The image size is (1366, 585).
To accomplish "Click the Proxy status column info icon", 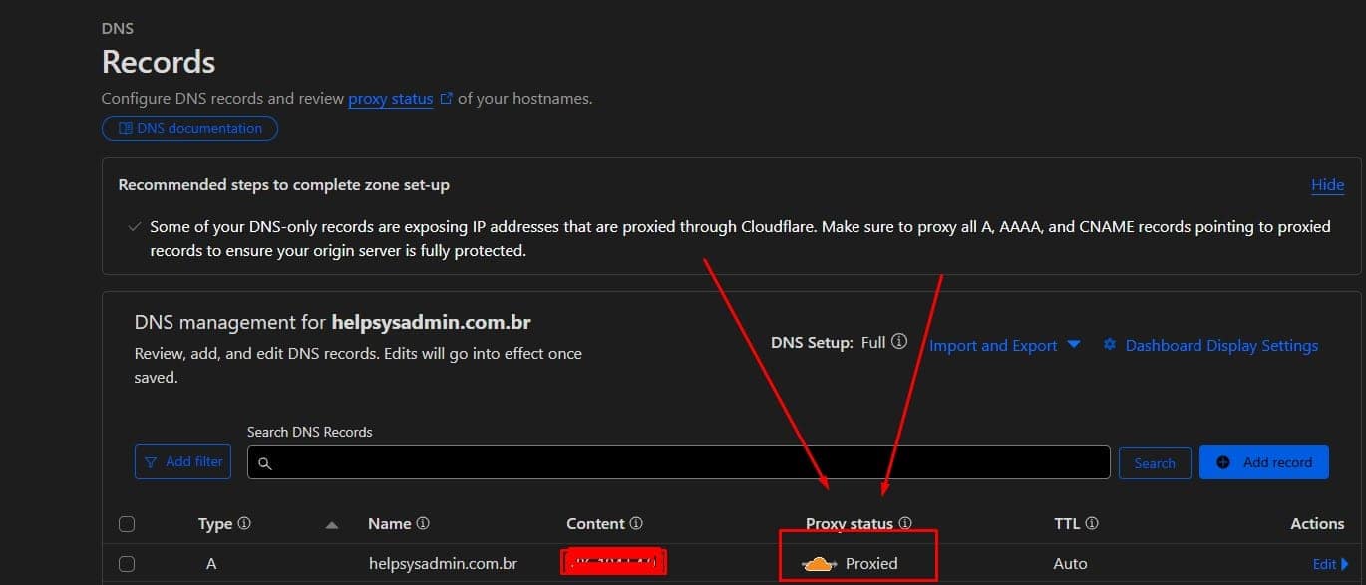I will click(x=905, y=522).
